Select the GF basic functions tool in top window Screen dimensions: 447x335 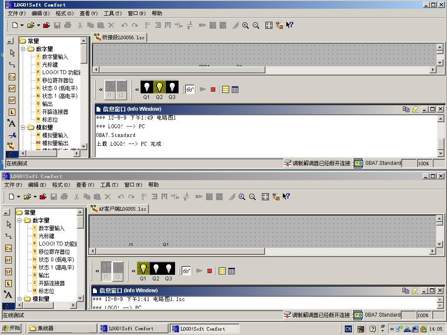click(x=12, y=89)
